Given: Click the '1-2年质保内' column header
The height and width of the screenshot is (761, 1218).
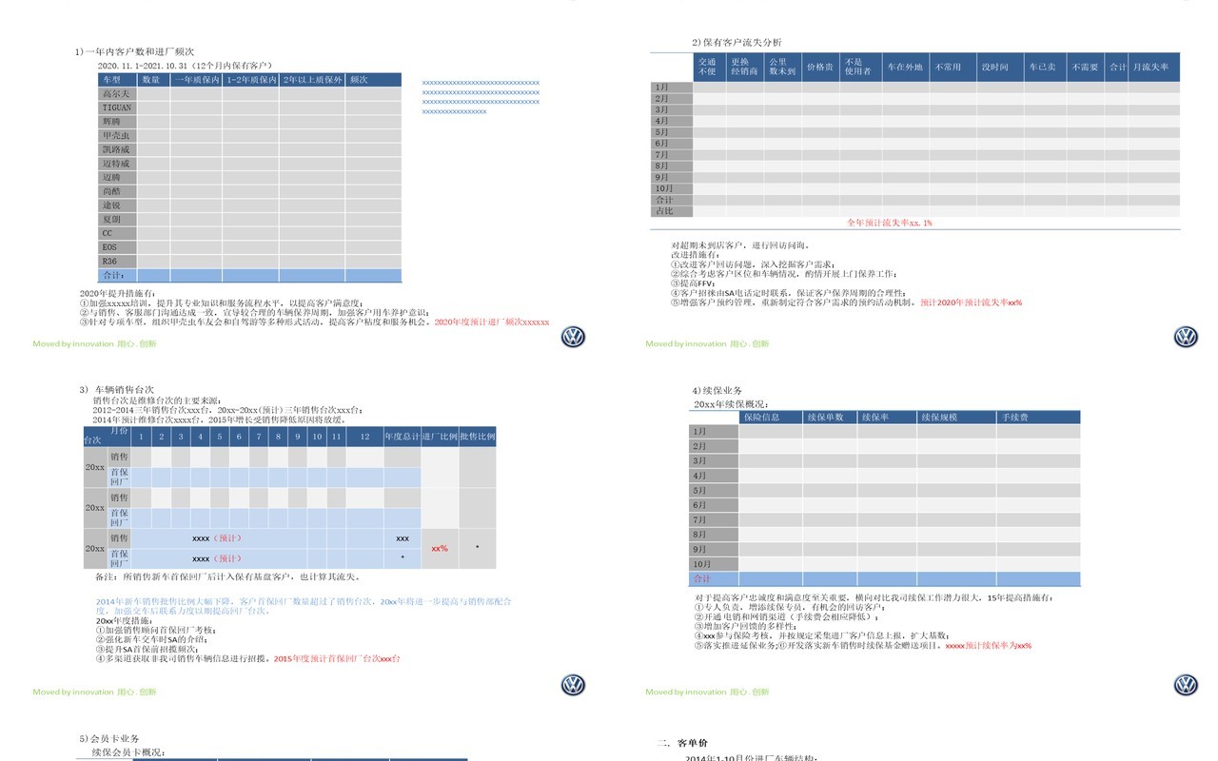Looking at the screenshot, I should click(x=251, y=80).
